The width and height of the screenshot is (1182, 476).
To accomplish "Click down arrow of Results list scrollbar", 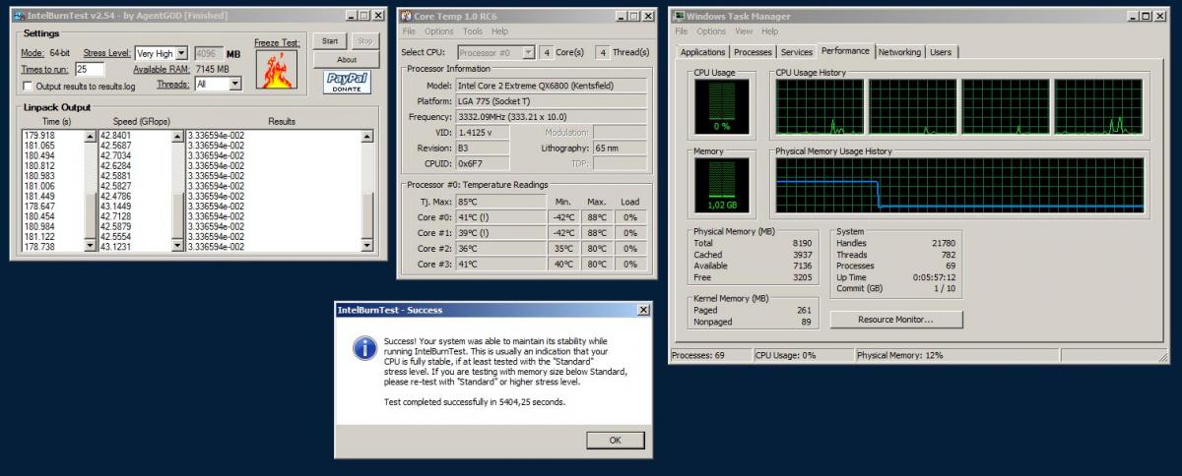I will point(367,246).
